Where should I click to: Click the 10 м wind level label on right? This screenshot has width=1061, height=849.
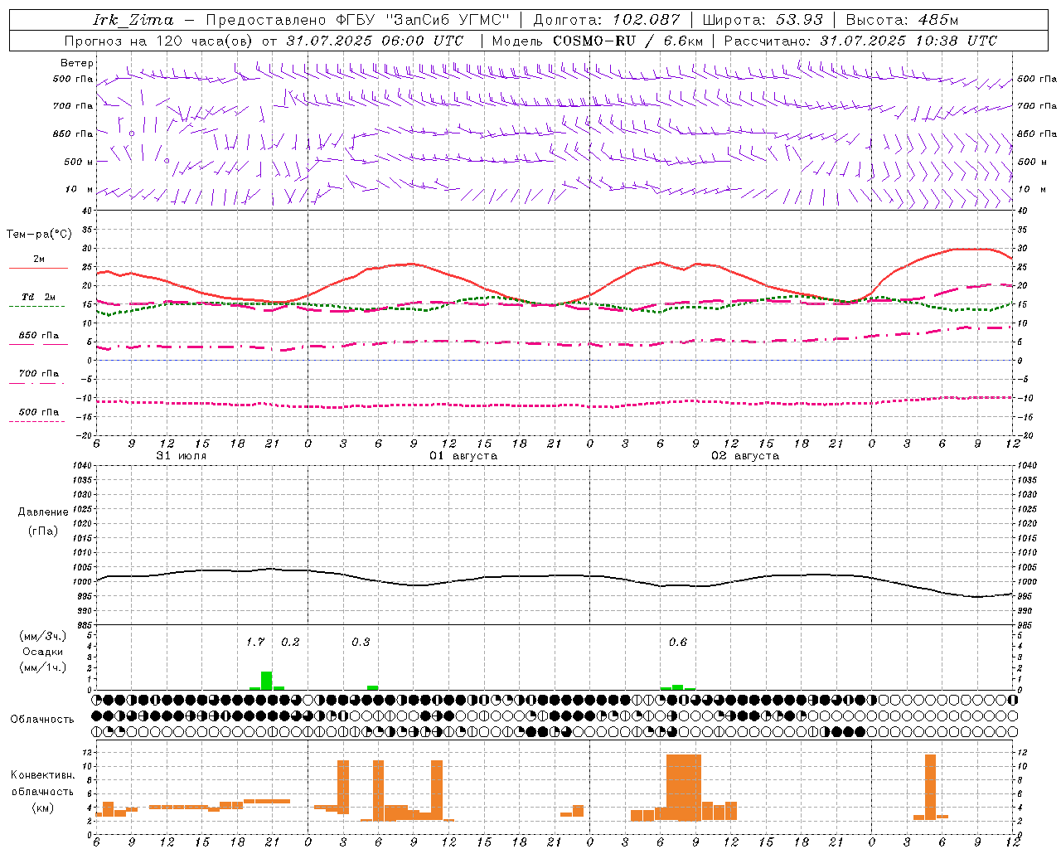1033,189
